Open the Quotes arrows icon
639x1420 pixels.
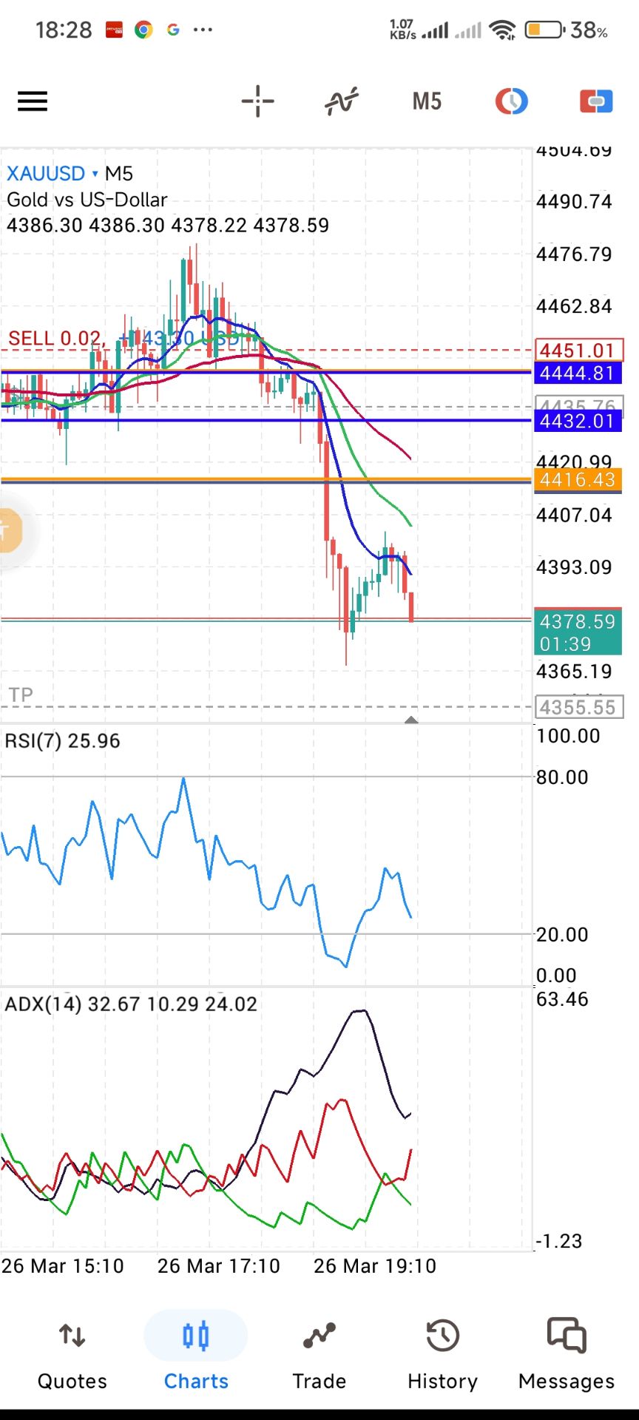point(72,1336)
